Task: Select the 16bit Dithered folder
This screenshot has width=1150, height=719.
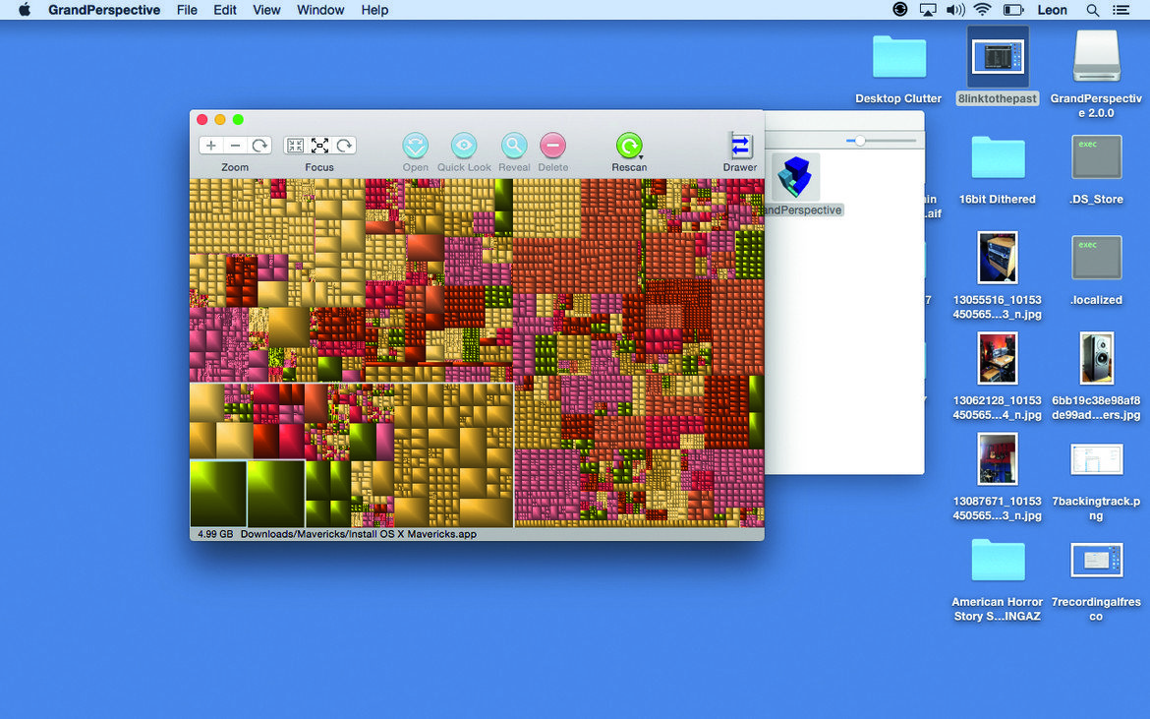Action: click(998, 157)
